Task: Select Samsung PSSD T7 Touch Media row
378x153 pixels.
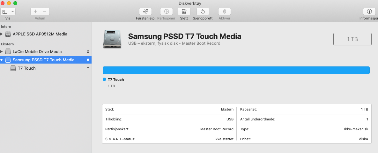Action: pyautogui.click(x=46, y=60)
